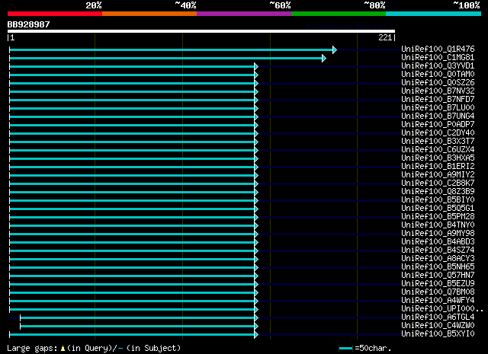Open hit UniRef100_Q1R476
Image resolution: width=488 pixels, height=354 pixels.
438,49
